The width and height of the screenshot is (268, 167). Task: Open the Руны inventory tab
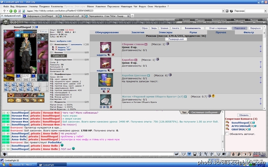(193, 33)
